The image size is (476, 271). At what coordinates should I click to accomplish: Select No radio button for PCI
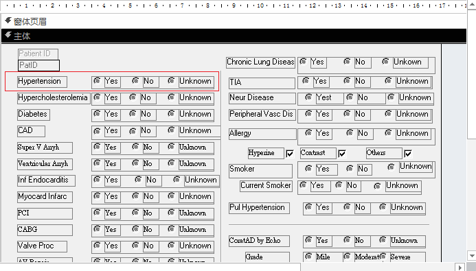[135, 213]
